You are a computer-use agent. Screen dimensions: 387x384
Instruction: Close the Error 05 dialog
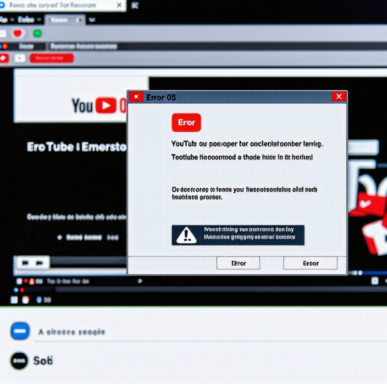coord(339,96)
